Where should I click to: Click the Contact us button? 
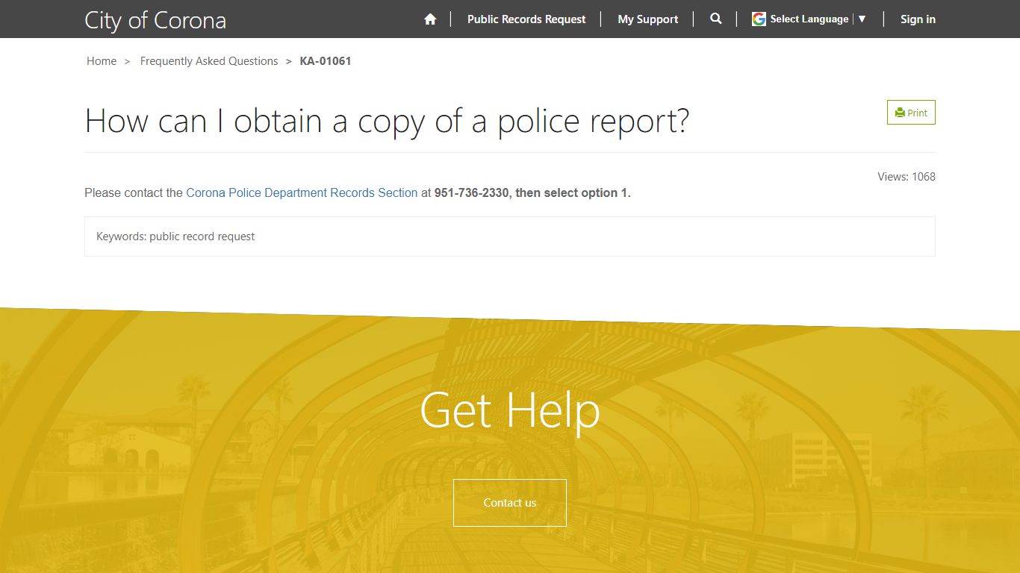(x=510, y=503)
